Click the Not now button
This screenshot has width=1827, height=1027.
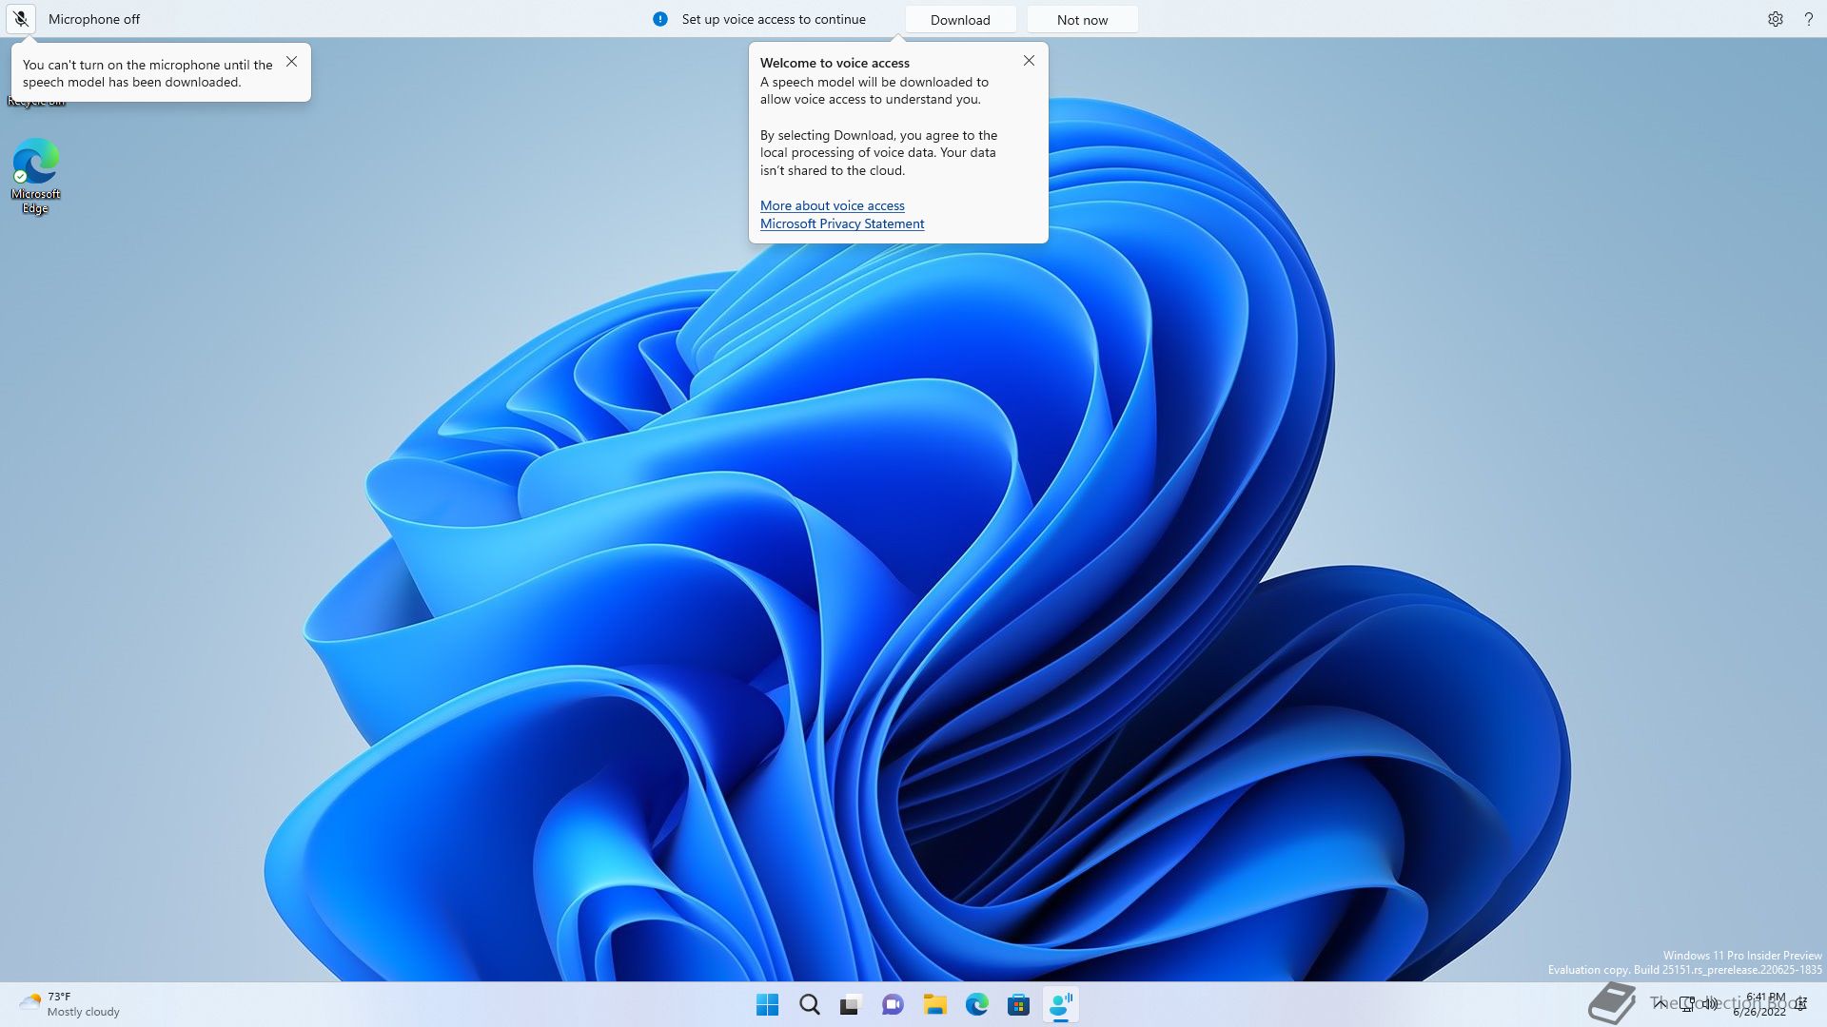pos(1082,20)
